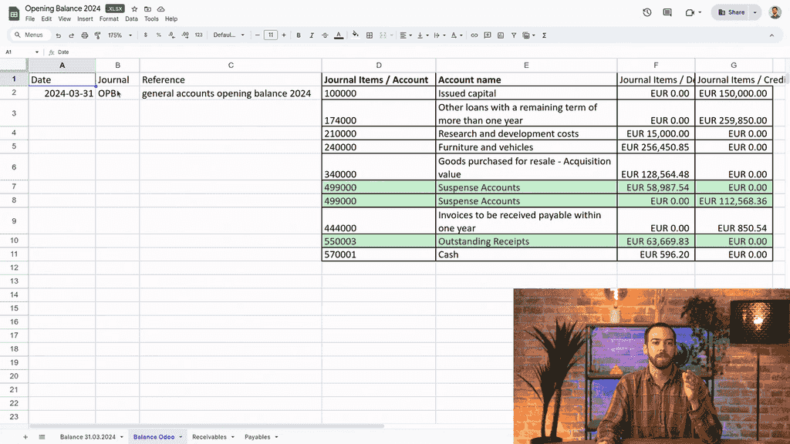Viewport: 790px width, 444px height.
Task: Click the font size input field
Action: (270, 35)
